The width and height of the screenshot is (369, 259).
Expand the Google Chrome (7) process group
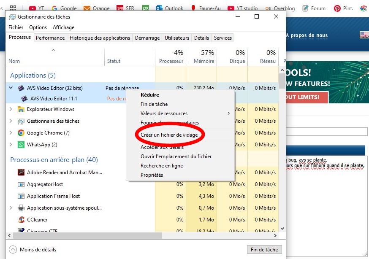pos(11,133)
